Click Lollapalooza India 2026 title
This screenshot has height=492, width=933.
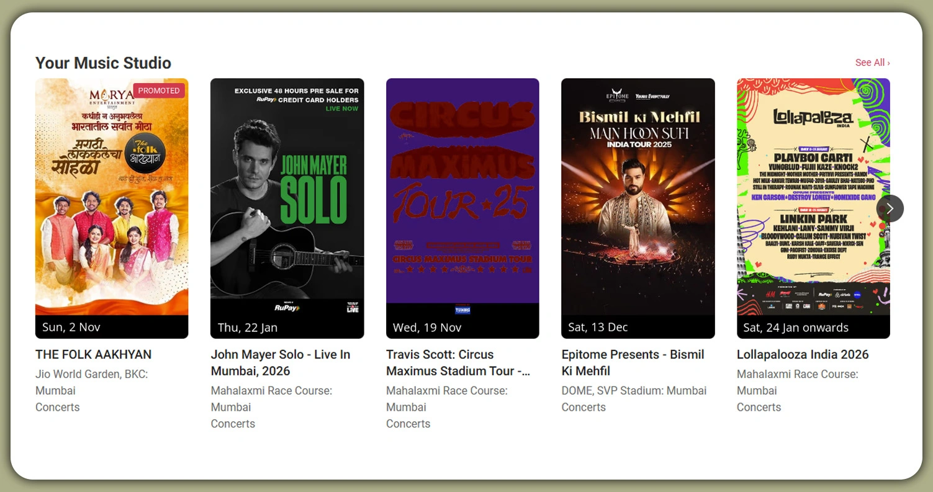coord(803,354)
